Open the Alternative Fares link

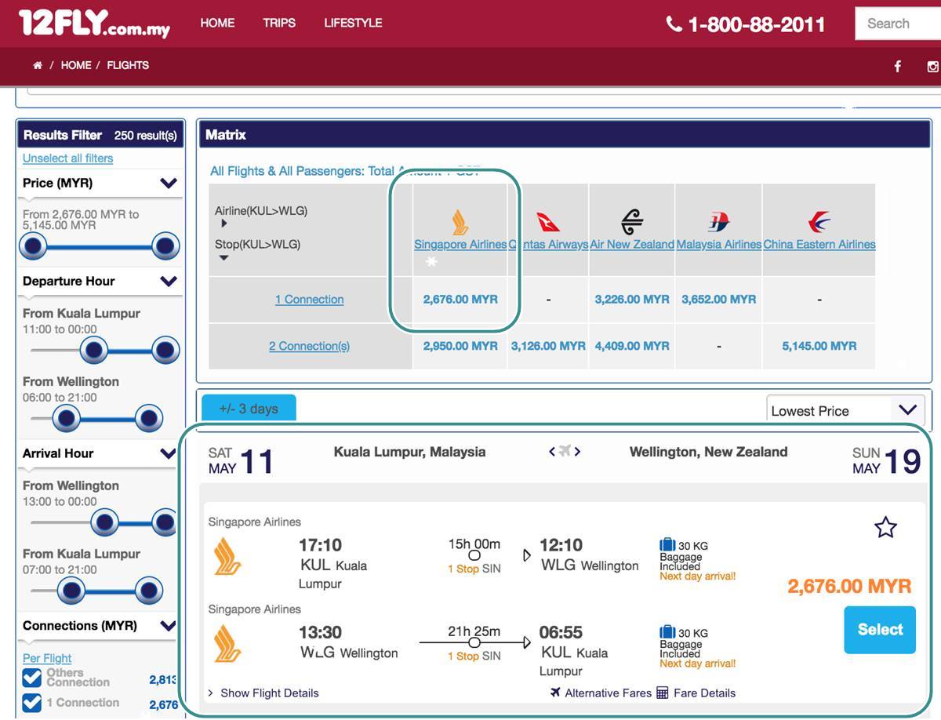(x=609, y=693)
